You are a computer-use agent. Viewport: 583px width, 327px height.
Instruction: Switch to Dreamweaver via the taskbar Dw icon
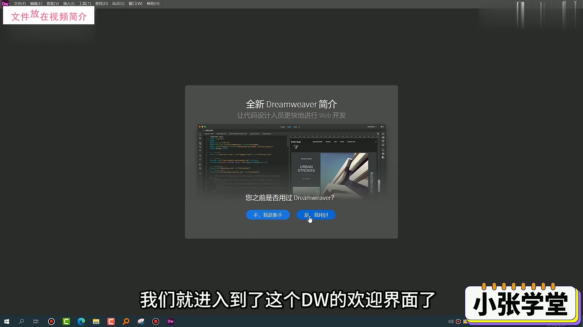171,321
